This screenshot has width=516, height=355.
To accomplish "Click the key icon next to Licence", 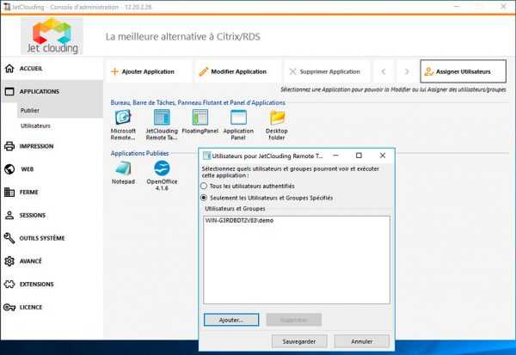I will [9, 307].
